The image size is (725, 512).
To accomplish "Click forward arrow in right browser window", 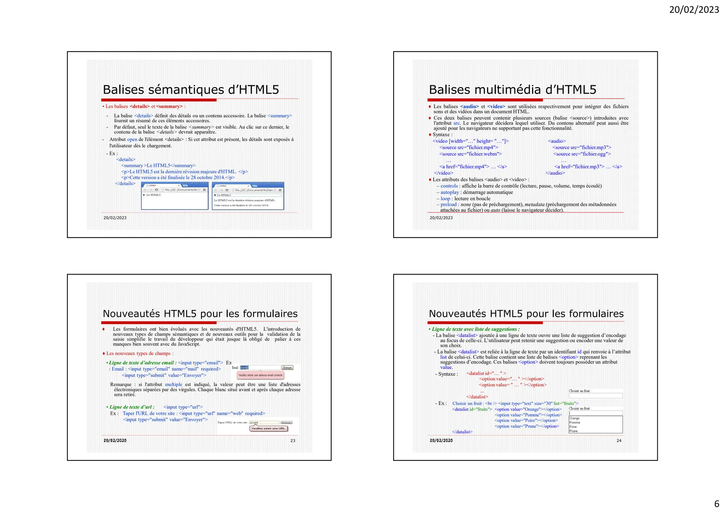I will pos(221,190).
